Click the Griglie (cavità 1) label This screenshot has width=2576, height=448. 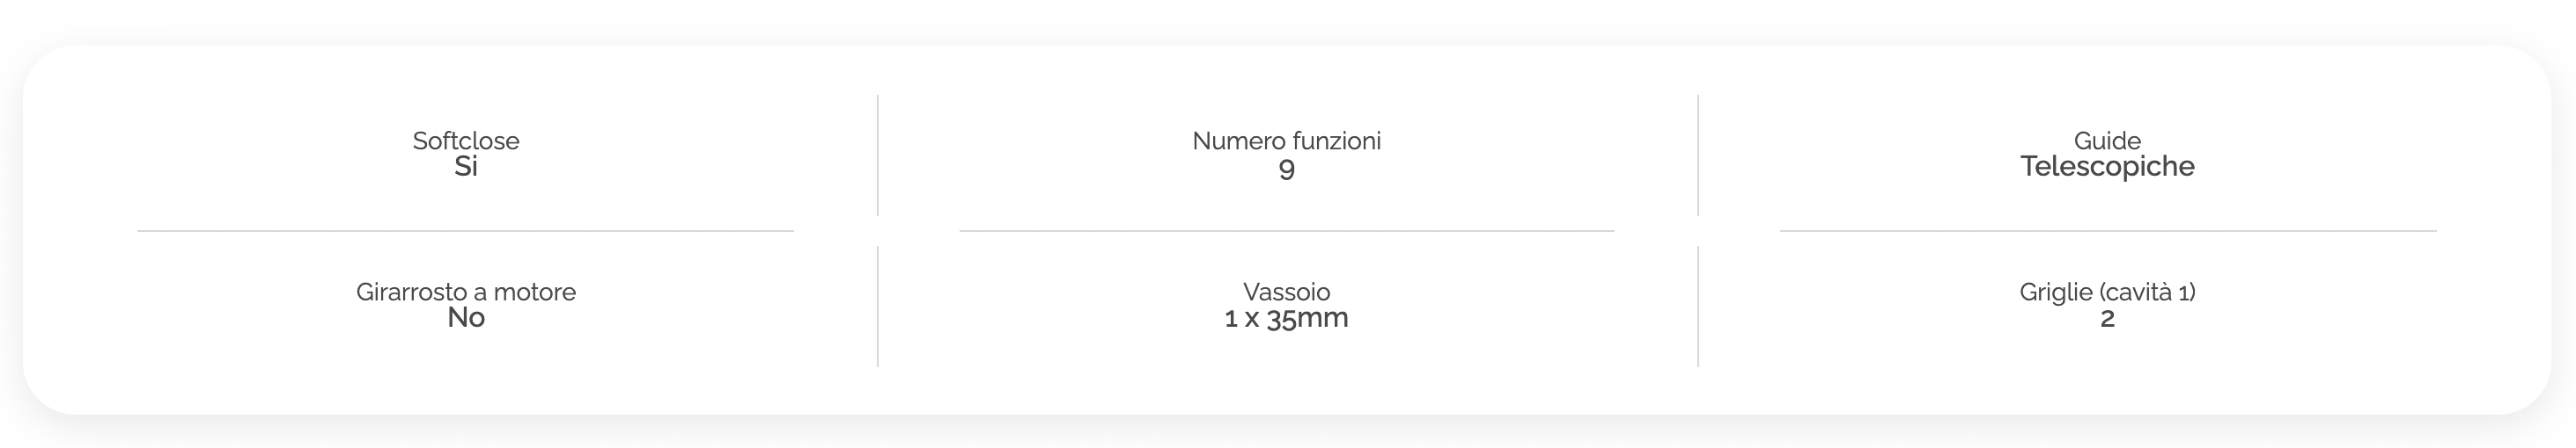coord(2107,292)
